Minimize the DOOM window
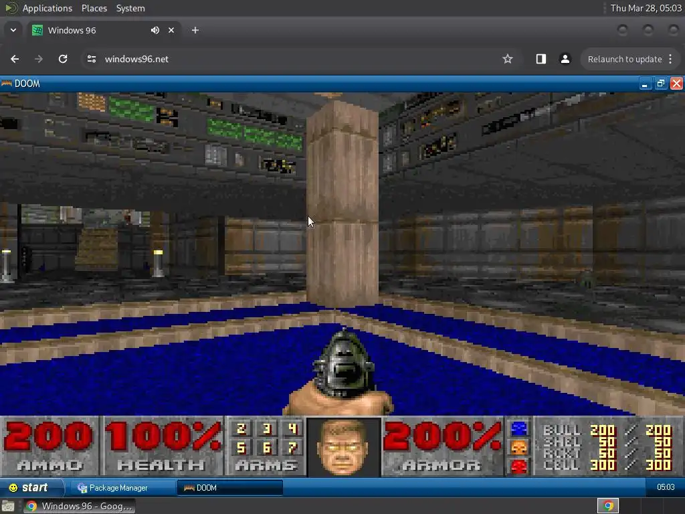Viewport: 685px width, 514px height. pos(645,84)
